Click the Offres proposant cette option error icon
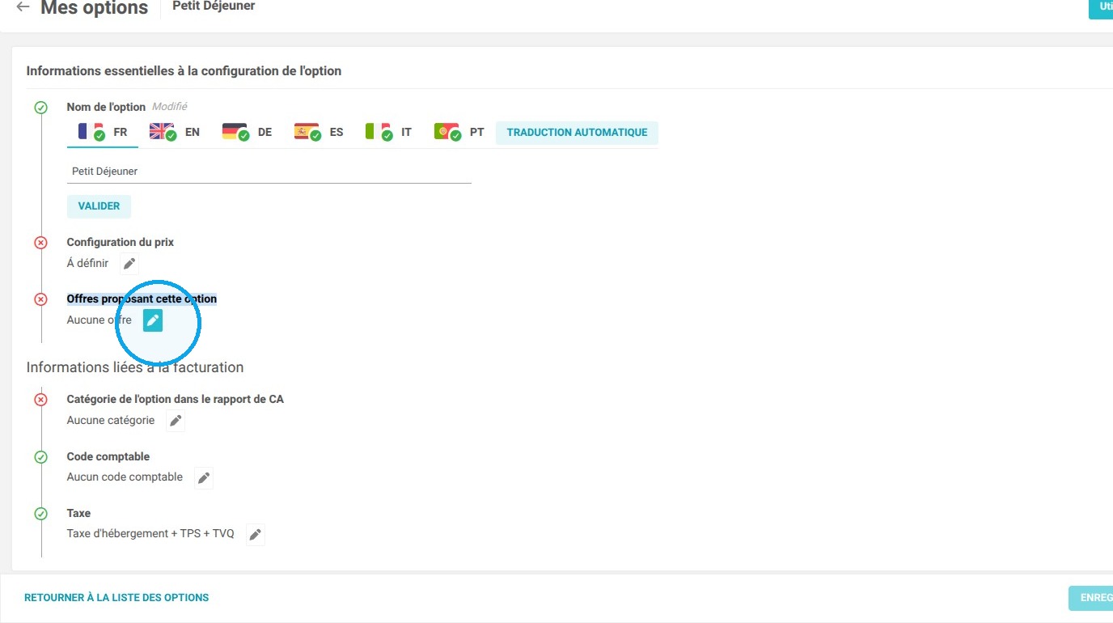This screenshot has width=1113, height=623. click(41, 299)
